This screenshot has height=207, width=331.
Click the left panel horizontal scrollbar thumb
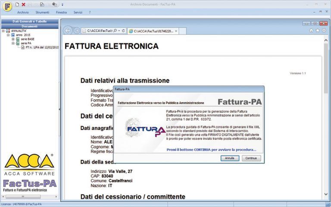pos(23,197)
